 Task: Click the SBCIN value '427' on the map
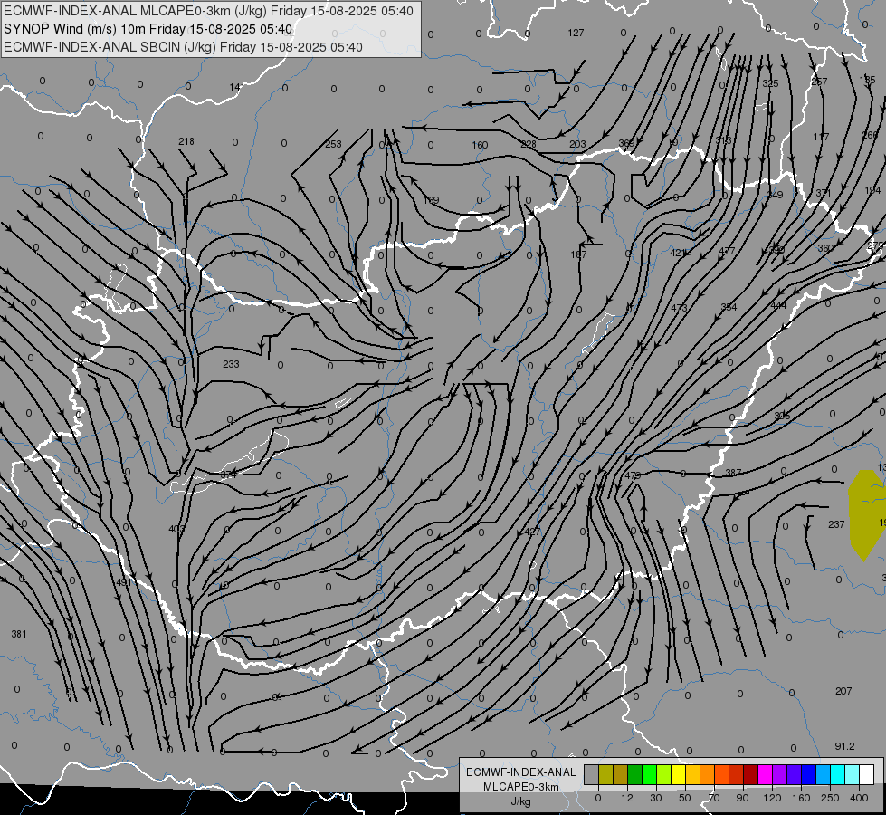click(532, 532)
